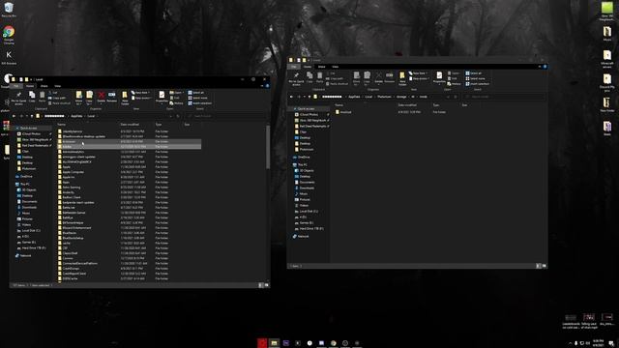Click the Copy icon in left window ribbon
Viewport: 619px width, 348px height.
click(x=32, y=97)
